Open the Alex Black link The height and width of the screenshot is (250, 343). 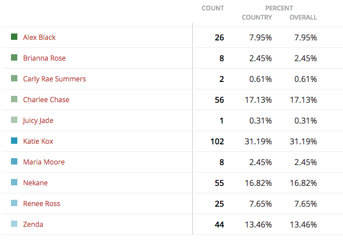(39, 37)
